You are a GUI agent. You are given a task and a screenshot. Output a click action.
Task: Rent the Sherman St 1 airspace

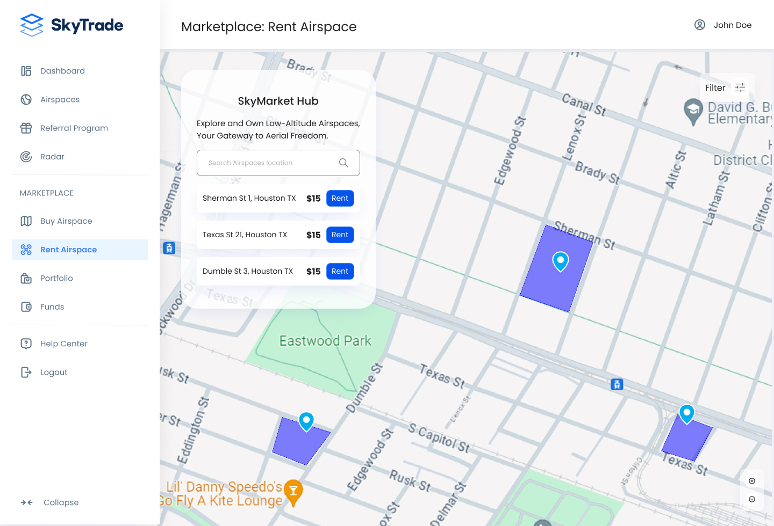coord(340,199)
